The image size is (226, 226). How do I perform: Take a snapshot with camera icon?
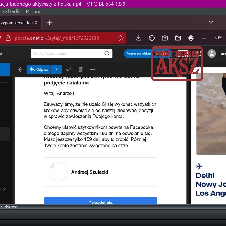(x=165, y=38)
